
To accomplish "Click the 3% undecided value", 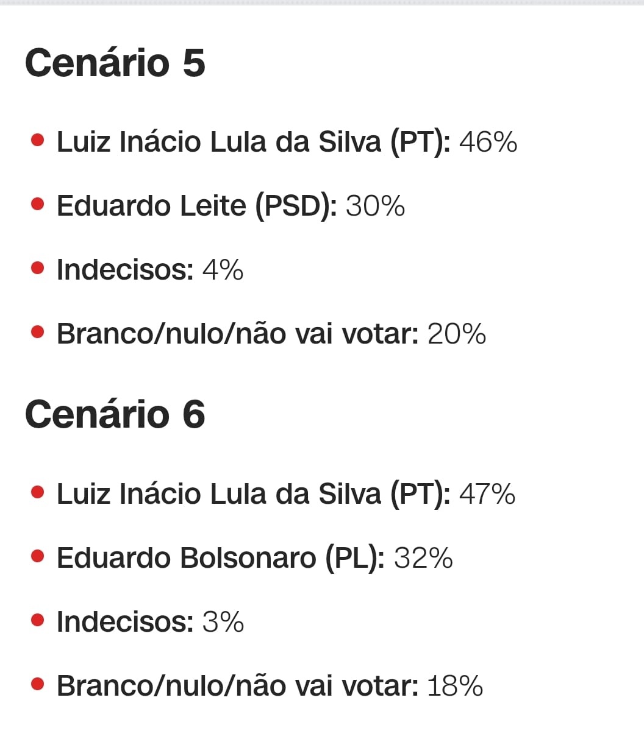I will coord(223,622).
